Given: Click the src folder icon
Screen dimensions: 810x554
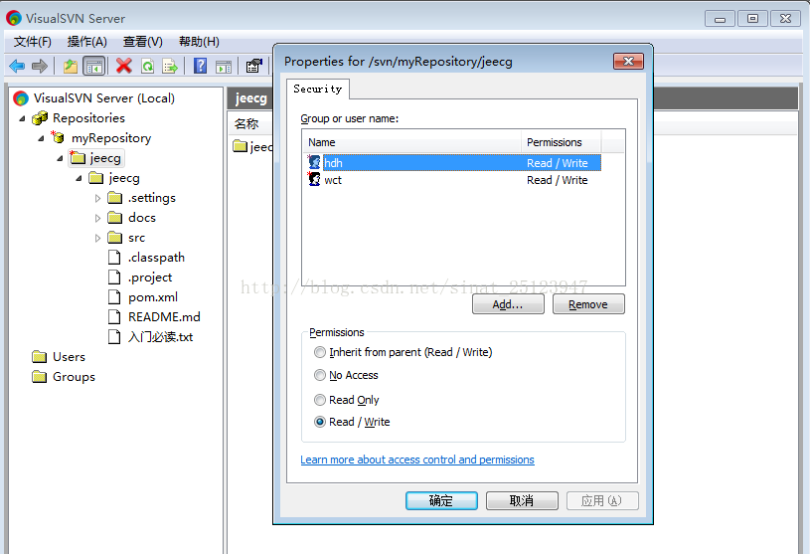Looking at the screenshot, I should tap(114, 237).
